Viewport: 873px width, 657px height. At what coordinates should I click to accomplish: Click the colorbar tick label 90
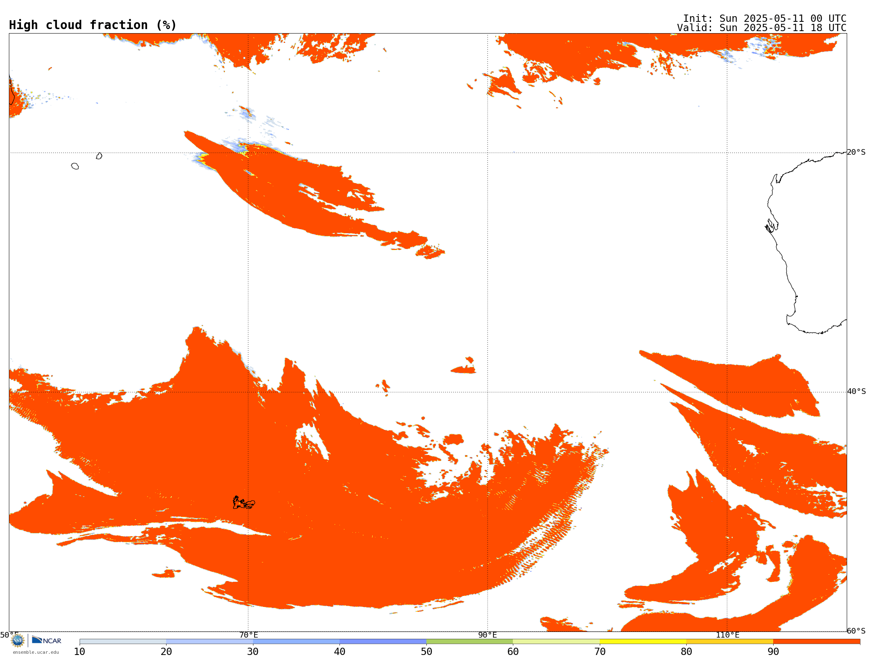pos(773,652)
